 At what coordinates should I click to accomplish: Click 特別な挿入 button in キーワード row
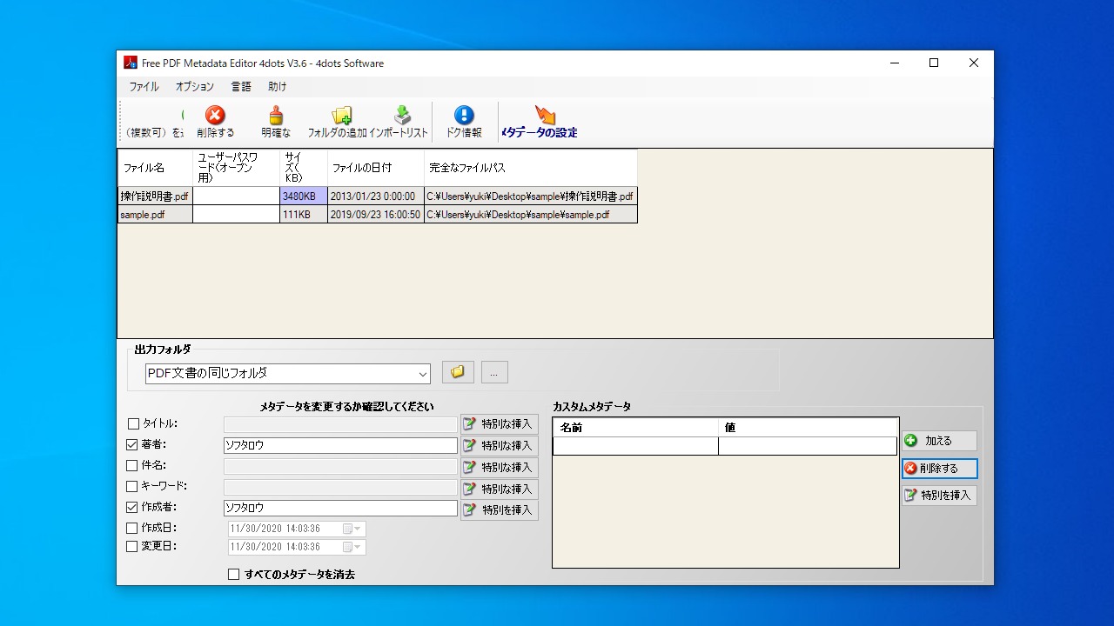tap(500, 489)
